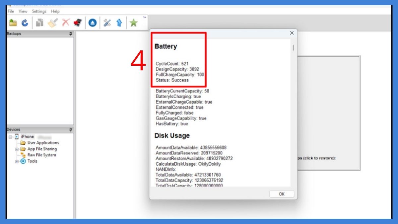Click the ExternalChargeCapable: true line
The width and height of the screenshot is (398, 224).
184,102
